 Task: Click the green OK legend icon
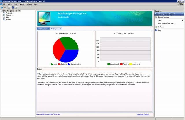[x=52, y=64]
